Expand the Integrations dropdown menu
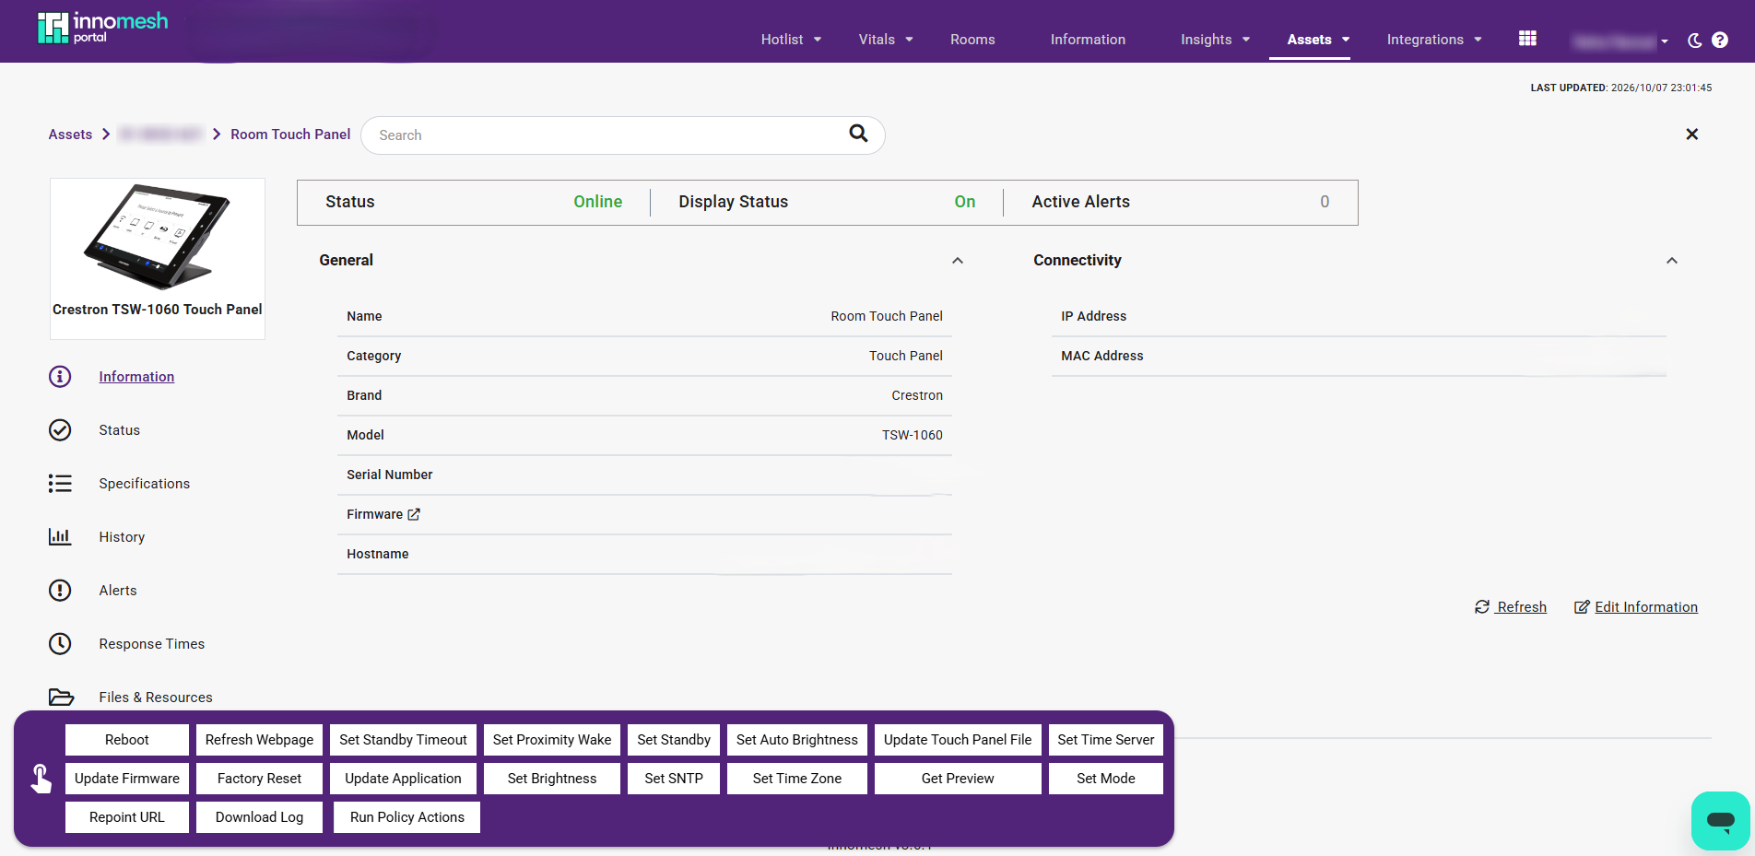This screenshot has width=1755, height=856. click(x=1434, y=40)
